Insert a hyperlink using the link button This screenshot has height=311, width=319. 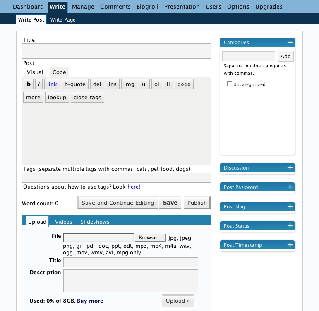(52, 84)
